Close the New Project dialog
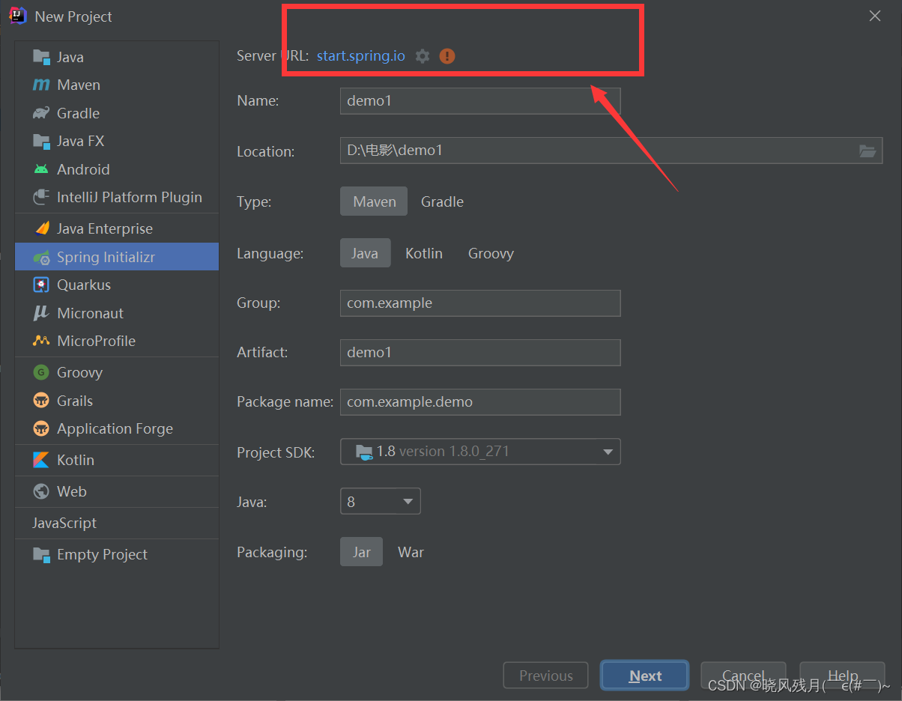This screenshot has height=701, width=902. click(x=874, y=16)
